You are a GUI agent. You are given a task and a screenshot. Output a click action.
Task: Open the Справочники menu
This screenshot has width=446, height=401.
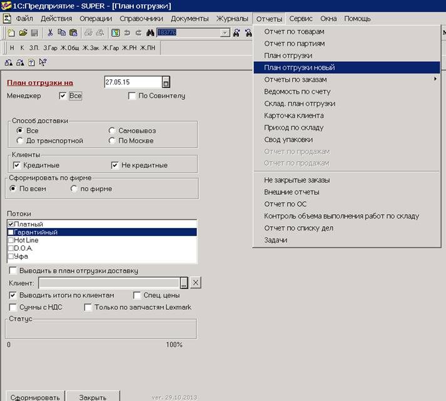click(x=141, y=19)
